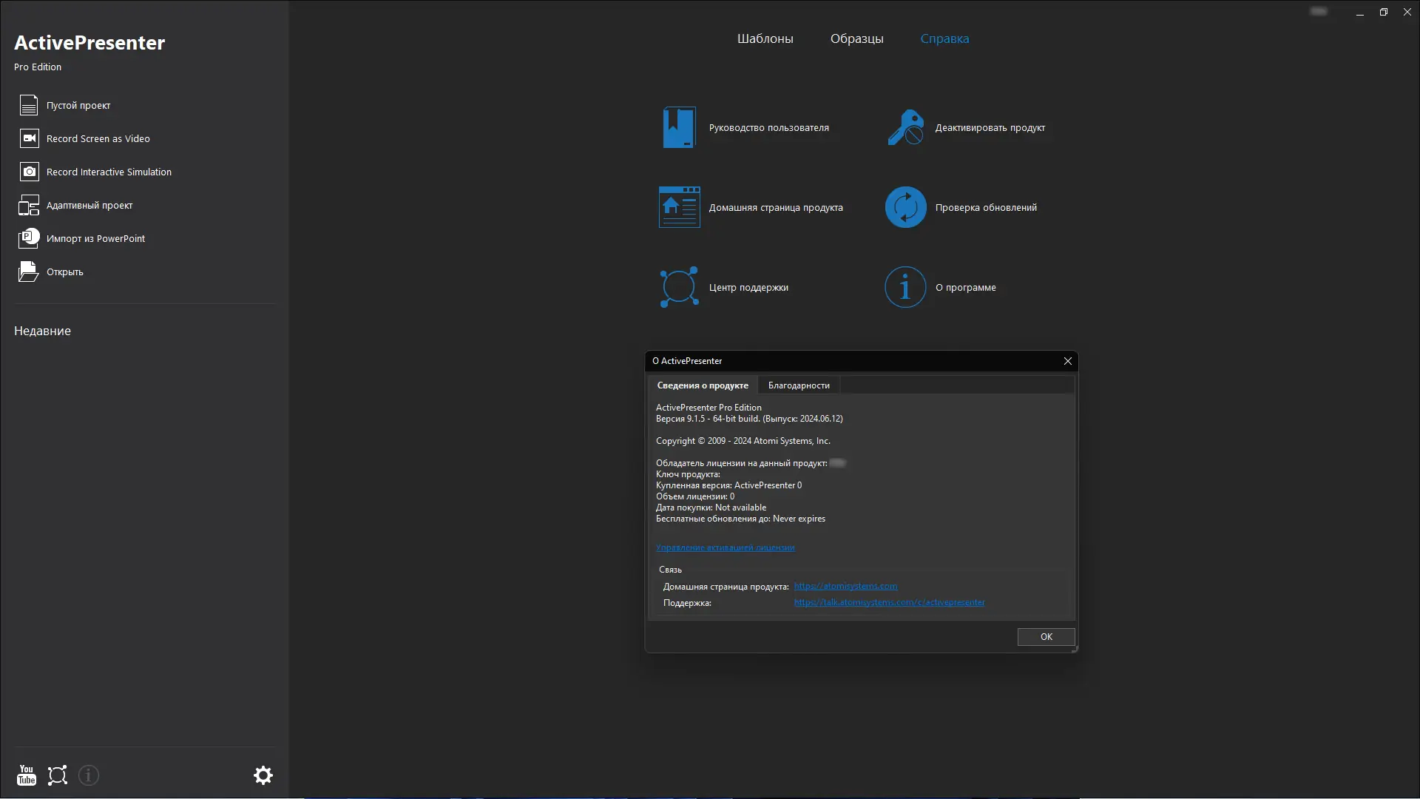Start Record Screen as Video
Viewport: 1420px width, 799px height.
[98, 139]
